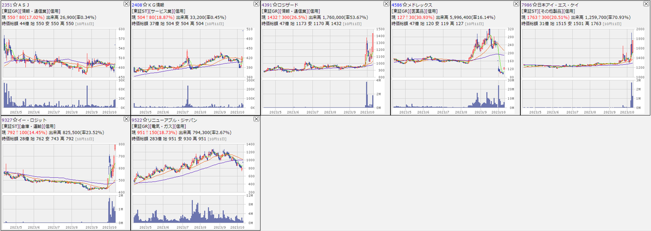Toggle favorite star for 9522 リニューアブル・ジャパン
The image size is (651, 231).
145,119
